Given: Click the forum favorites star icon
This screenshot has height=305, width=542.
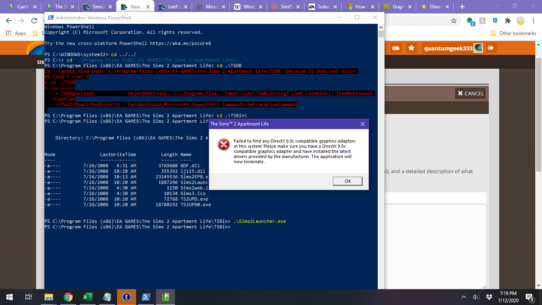Looking at the screenshot, I should [411, 48].
